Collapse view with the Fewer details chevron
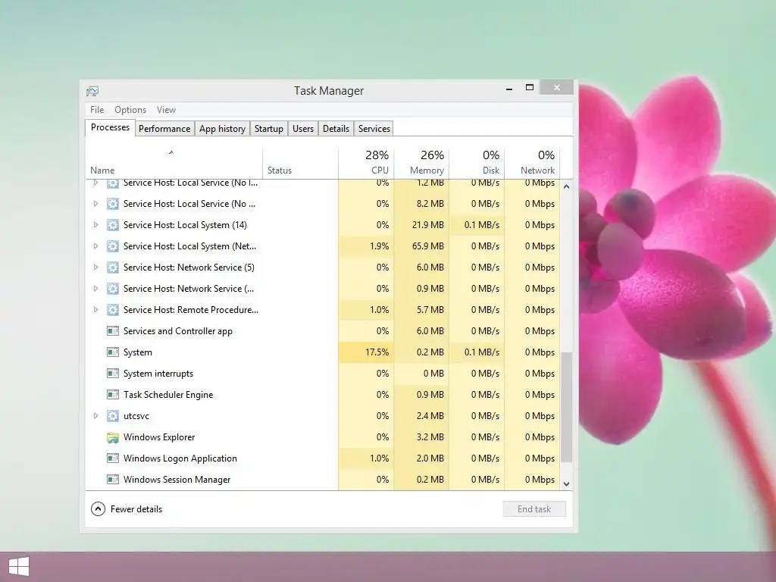This screenshot has width=776, height=582. 98,509
